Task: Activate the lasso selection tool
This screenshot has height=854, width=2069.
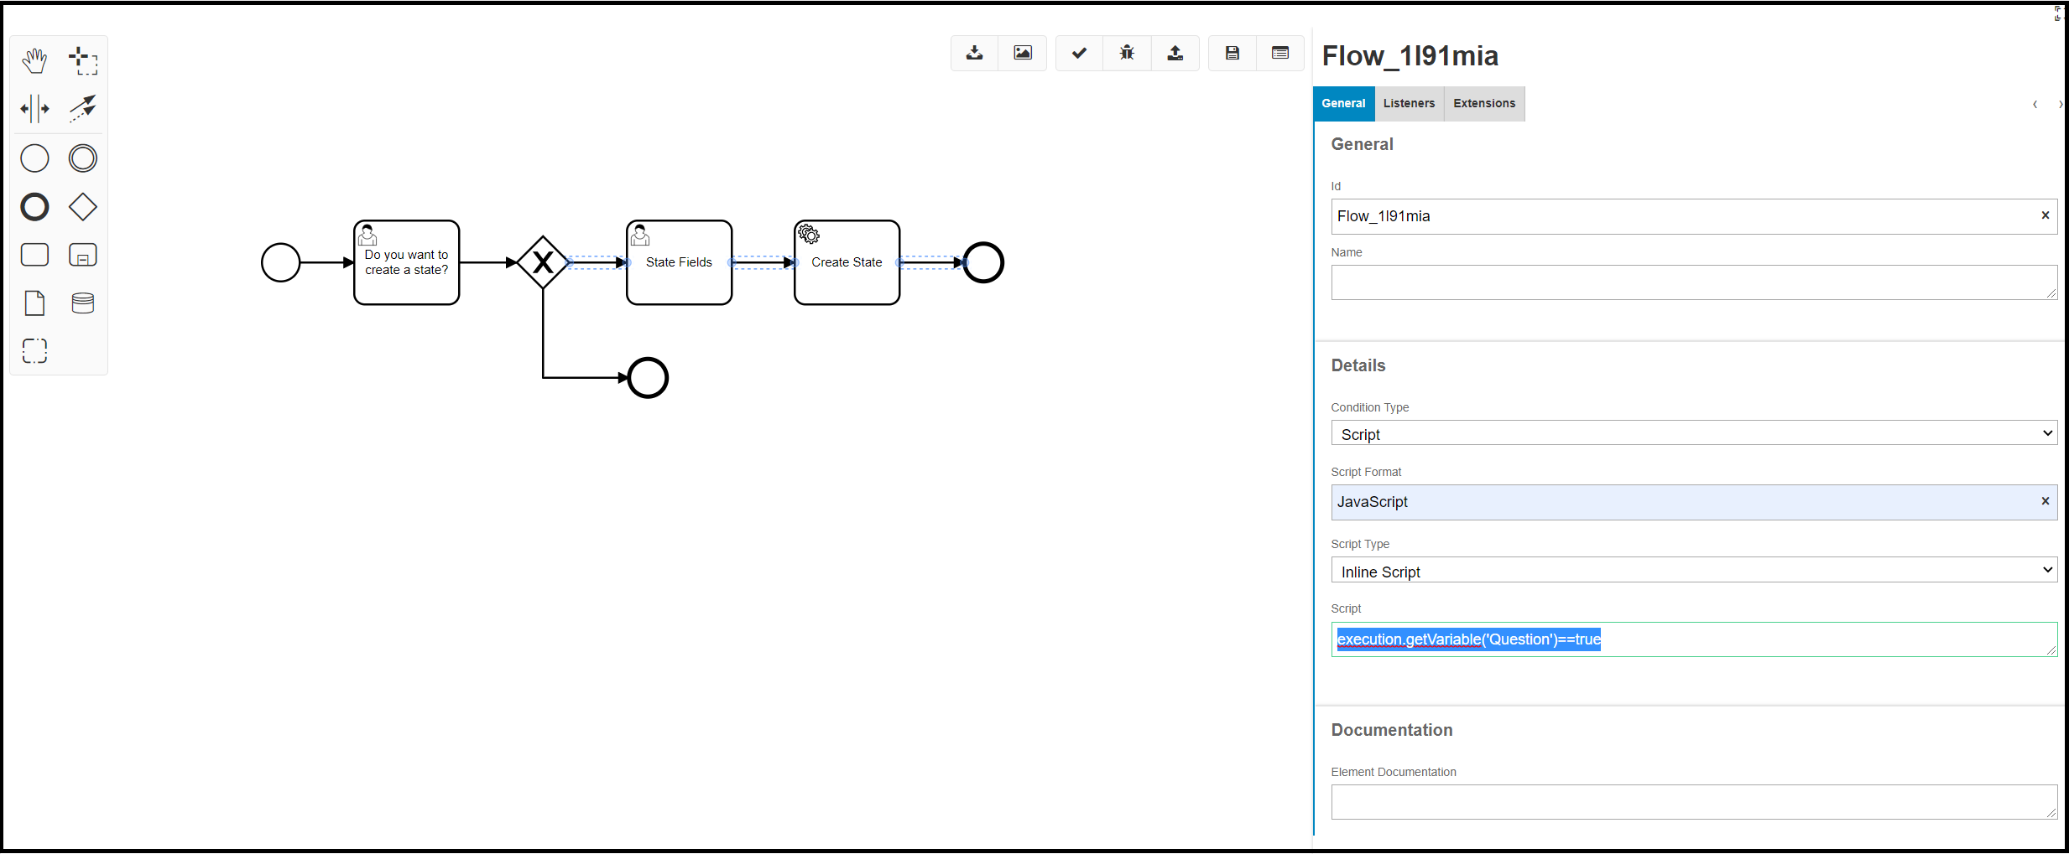Action: click(x=82, y=61)
